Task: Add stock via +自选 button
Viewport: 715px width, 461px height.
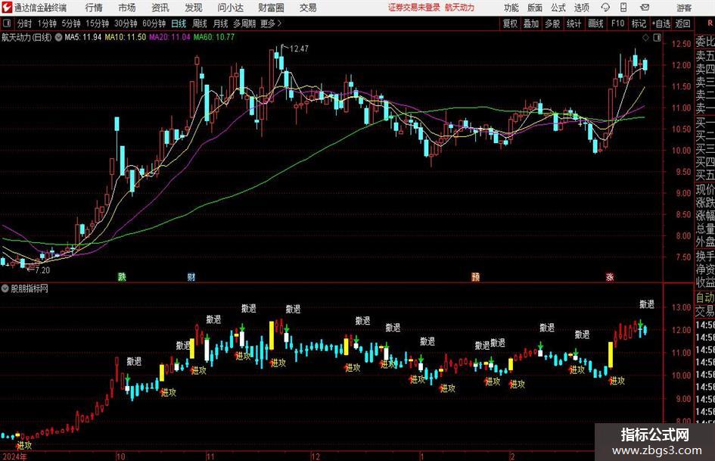Action: pos(661,23)
